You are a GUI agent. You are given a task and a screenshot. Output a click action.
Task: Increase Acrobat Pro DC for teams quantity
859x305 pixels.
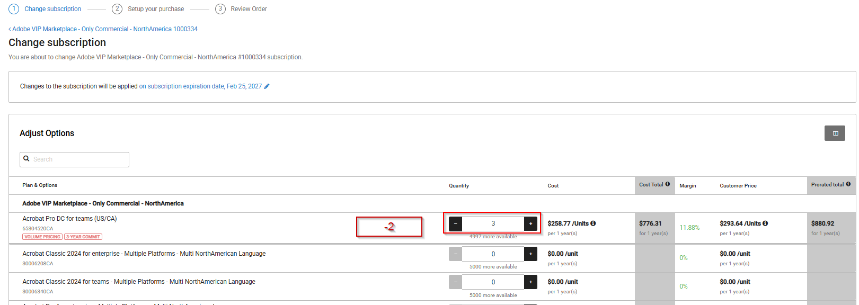530,224
